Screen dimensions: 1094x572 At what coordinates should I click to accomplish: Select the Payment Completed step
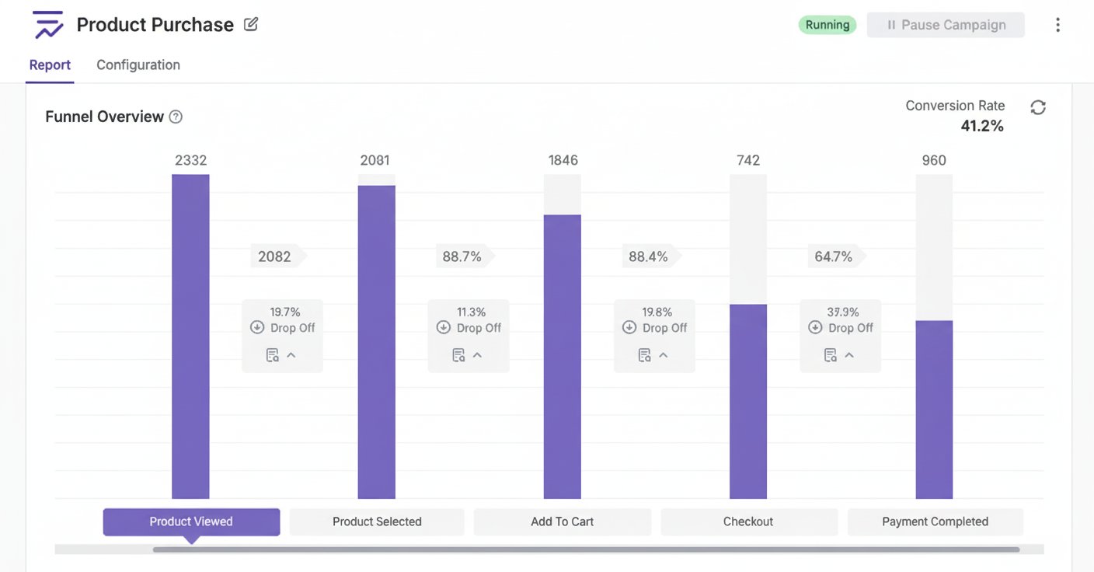(x=935, y=521)
